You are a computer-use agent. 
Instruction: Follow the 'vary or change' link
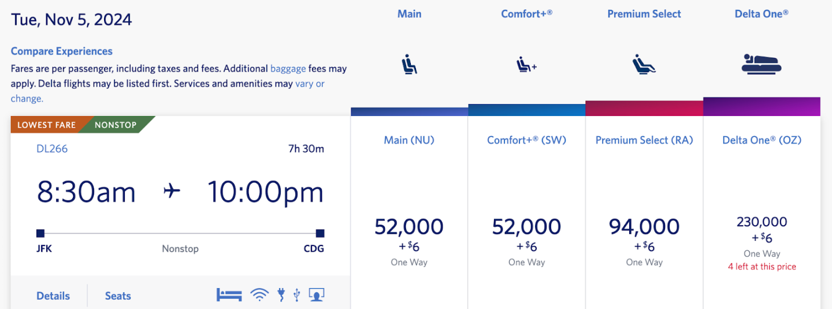(x=310, y=84)
